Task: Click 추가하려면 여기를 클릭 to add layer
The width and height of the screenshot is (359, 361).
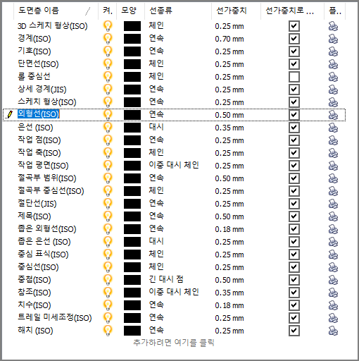Action: [174, 343]
